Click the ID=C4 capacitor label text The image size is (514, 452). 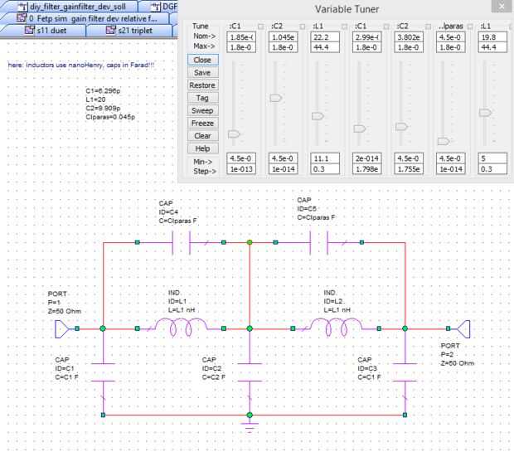point(169,211)
